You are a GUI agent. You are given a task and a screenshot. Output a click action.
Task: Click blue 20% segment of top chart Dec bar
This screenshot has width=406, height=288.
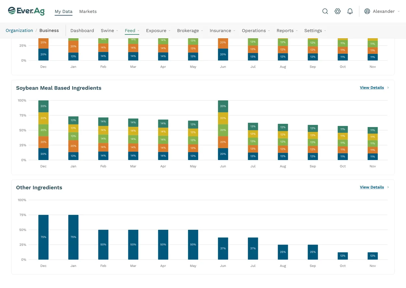point(44,54)
